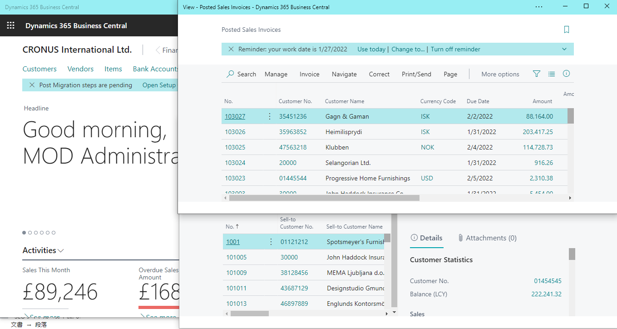Open posted invoice 103025 link
The width and height of the screenshot is (617, 329).
[x=235, y=147]
